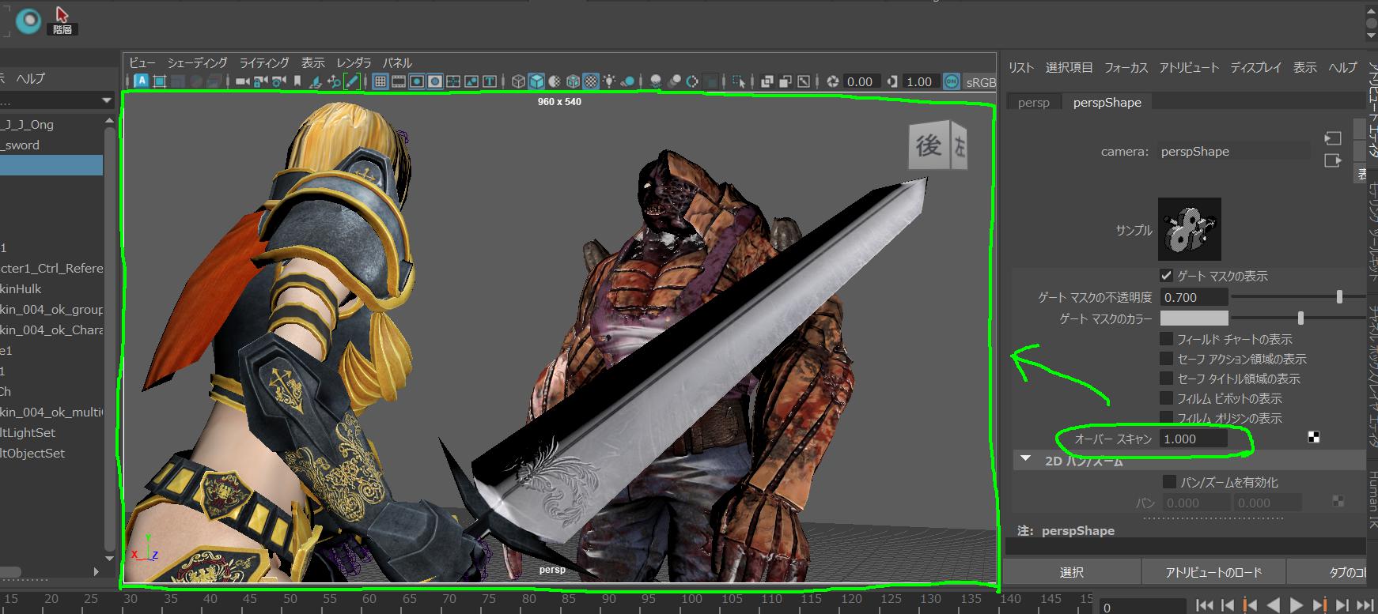Viewport: 1378px width, 614px height.
Task: Click the gamma icon beside 1.00
Action: (x=892, y=81)
